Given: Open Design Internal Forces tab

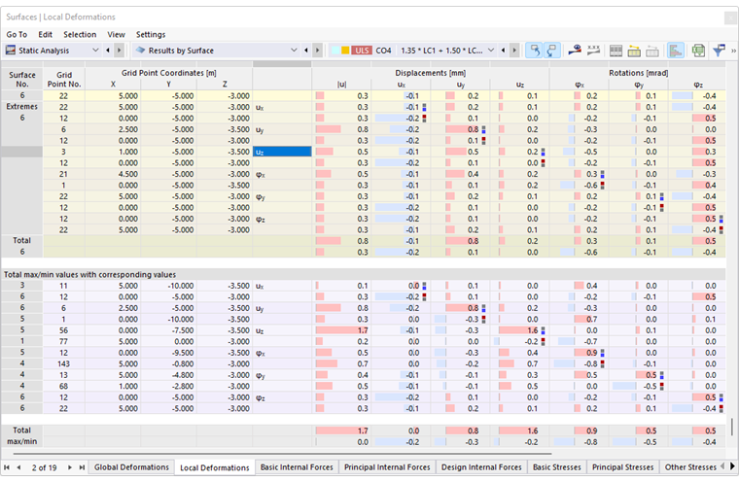Looking at the screenshot, I should 481,466.
